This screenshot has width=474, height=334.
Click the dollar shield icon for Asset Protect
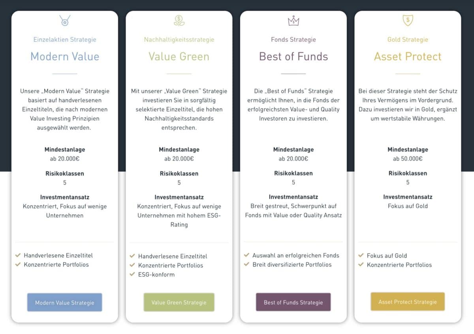407,20
